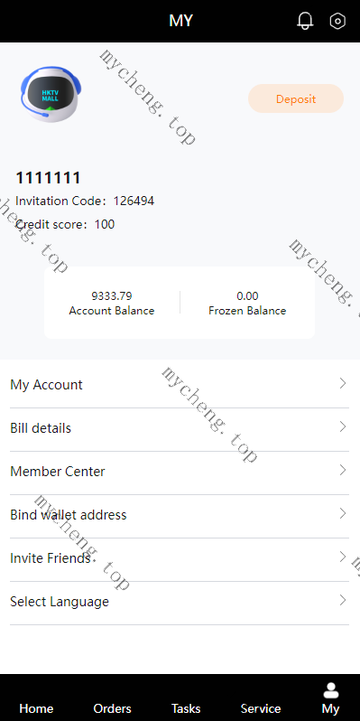Click the chevron beside Bind wallet address
This screenshot has height=721, width=360.
point(343,513)
